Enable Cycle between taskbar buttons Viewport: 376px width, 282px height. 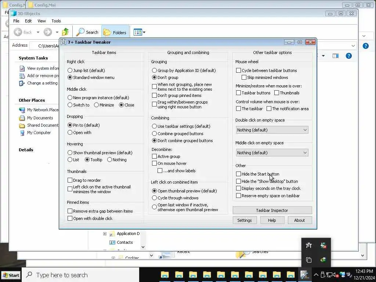(238, 70)
